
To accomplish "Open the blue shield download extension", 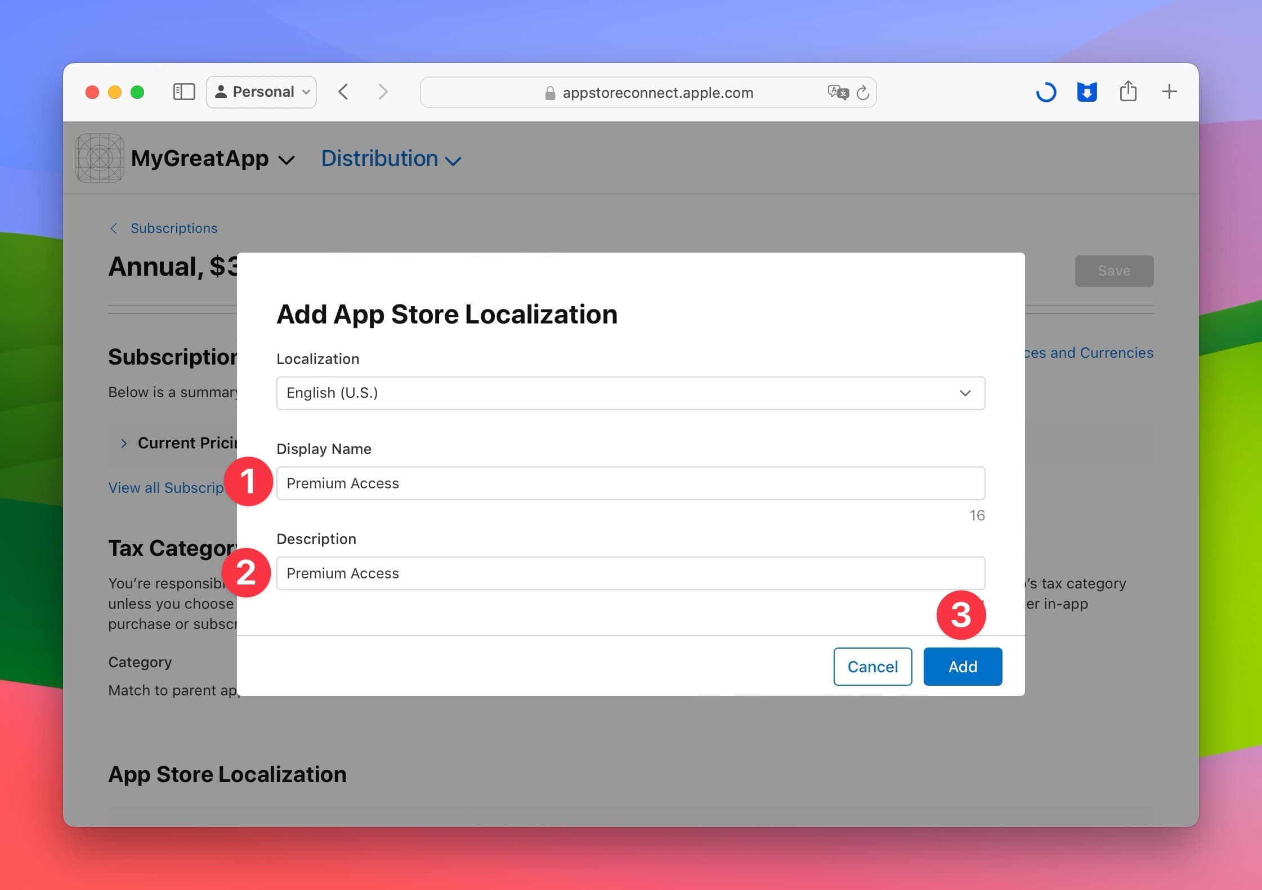I will point(1087,92).
